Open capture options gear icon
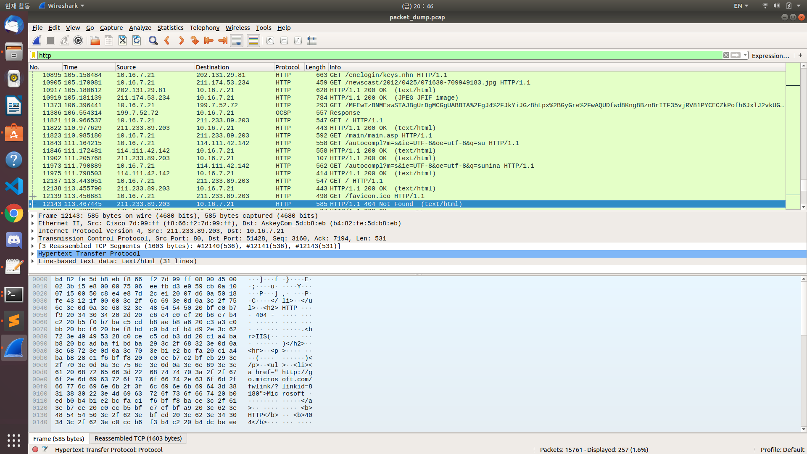 (78, 41)
